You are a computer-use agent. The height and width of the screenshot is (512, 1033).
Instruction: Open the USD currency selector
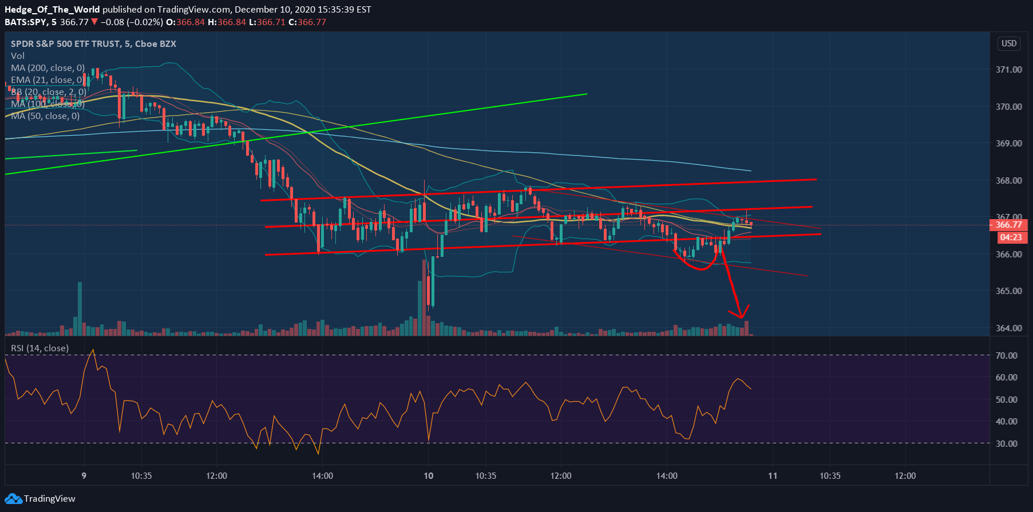[1009, 43]
